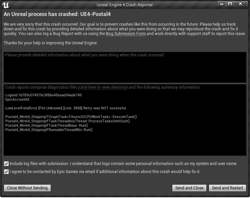Screen dimensions: 250x198
Task: Choose Send and Restart
Action: 227,188
